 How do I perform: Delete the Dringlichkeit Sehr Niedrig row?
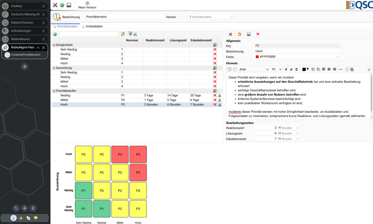[215, 50]
